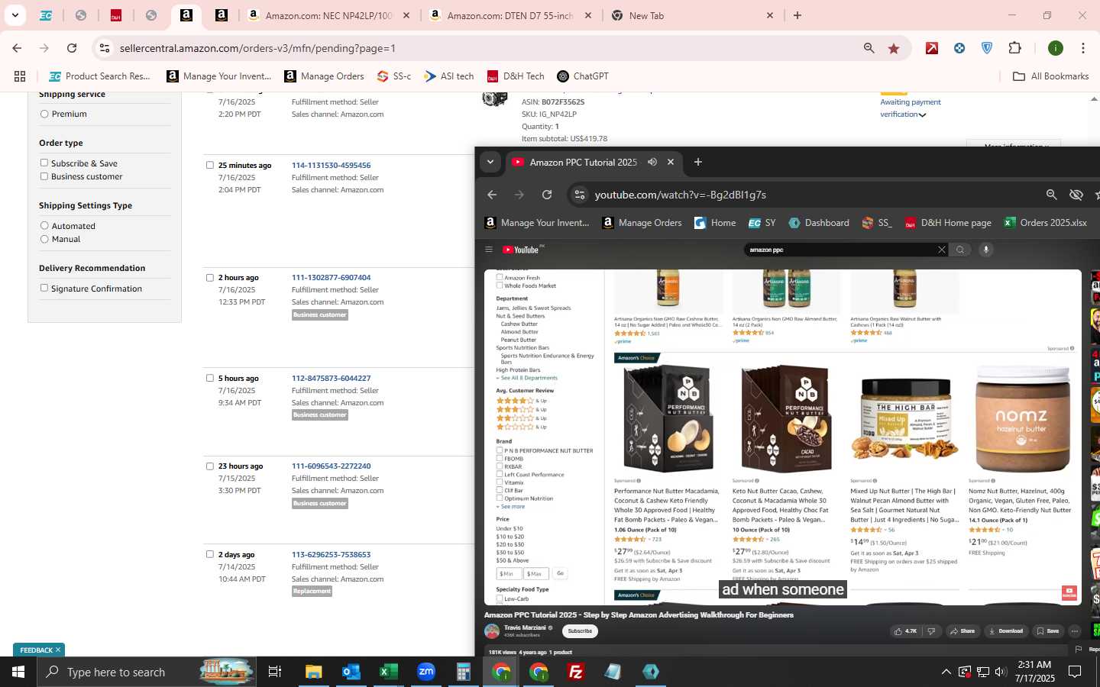The image size is (1100, 687).
Task: Open Zoom app from the taskbar
Action: 426,672
